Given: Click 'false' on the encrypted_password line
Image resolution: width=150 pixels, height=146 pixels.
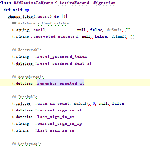Looking at the screenshot, I should pos(101,37).
